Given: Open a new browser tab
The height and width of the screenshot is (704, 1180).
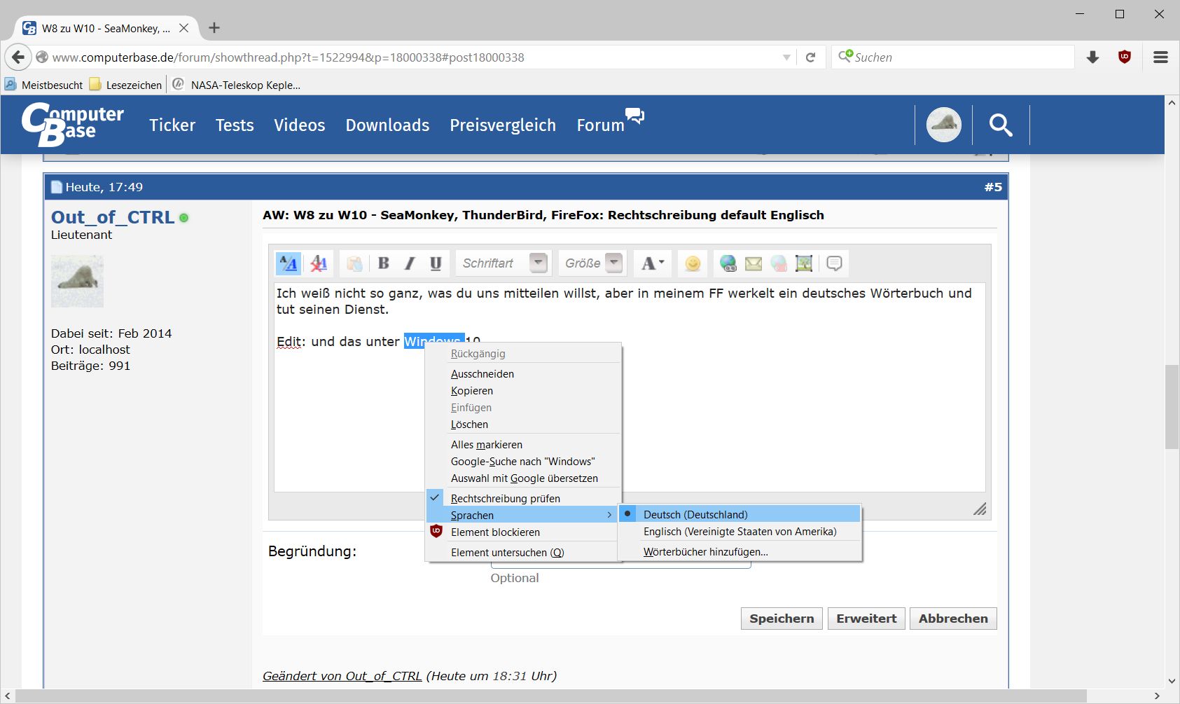Looking at the screenshot, I should coord(214,28).
